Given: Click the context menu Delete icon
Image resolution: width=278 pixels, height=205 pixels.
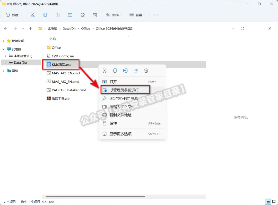Looking at the screenshot, I should point(146,71).
